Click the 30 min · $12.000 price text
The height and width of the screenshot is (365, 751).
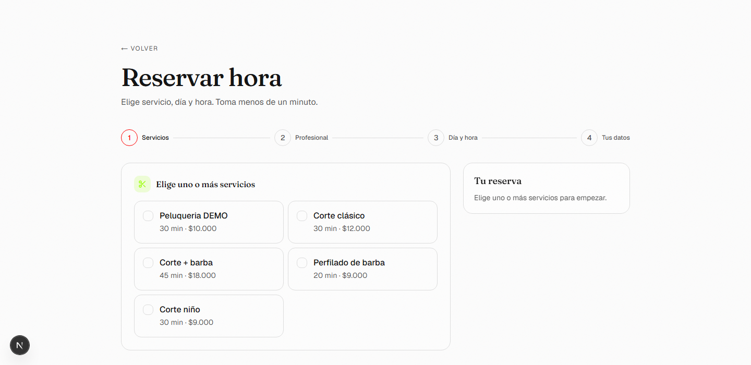tap(342, 228)
